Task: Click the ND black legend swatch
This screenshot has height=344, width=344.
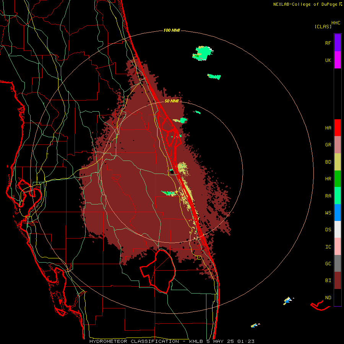Action: tap(338, 297)
